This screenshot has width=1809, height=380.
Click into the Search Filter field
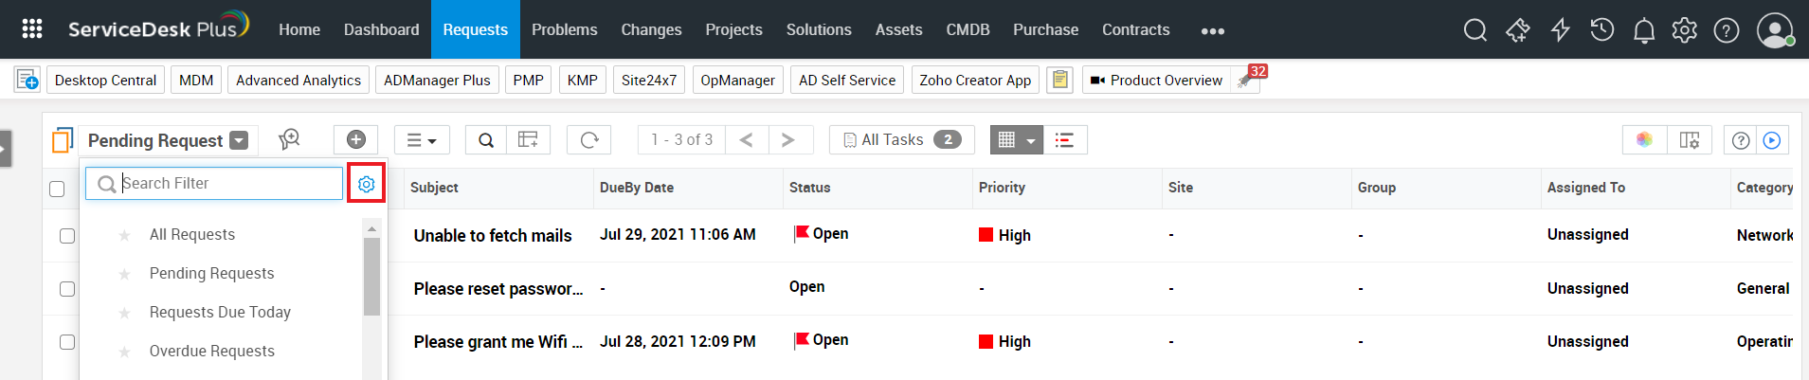[x=227, y=184]
